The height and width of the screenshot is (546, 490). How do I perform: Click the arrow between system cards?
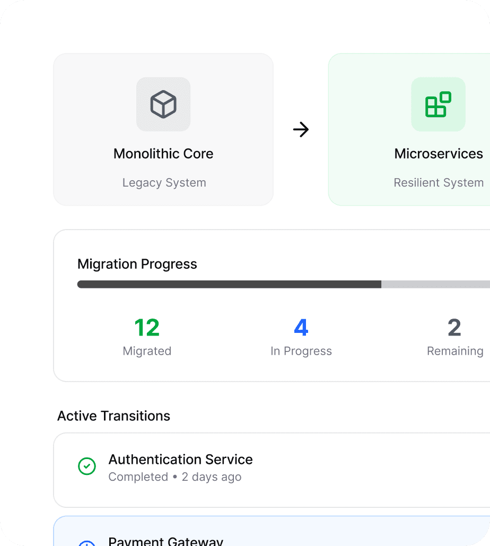pos(301,129)
